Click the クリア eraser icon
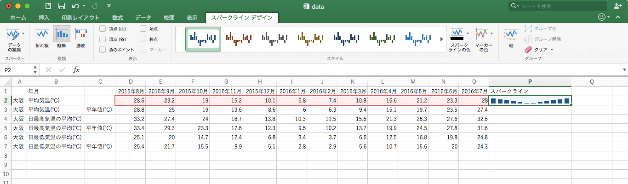Viewport: 628px width, 184px height. [x=528, y=49]
